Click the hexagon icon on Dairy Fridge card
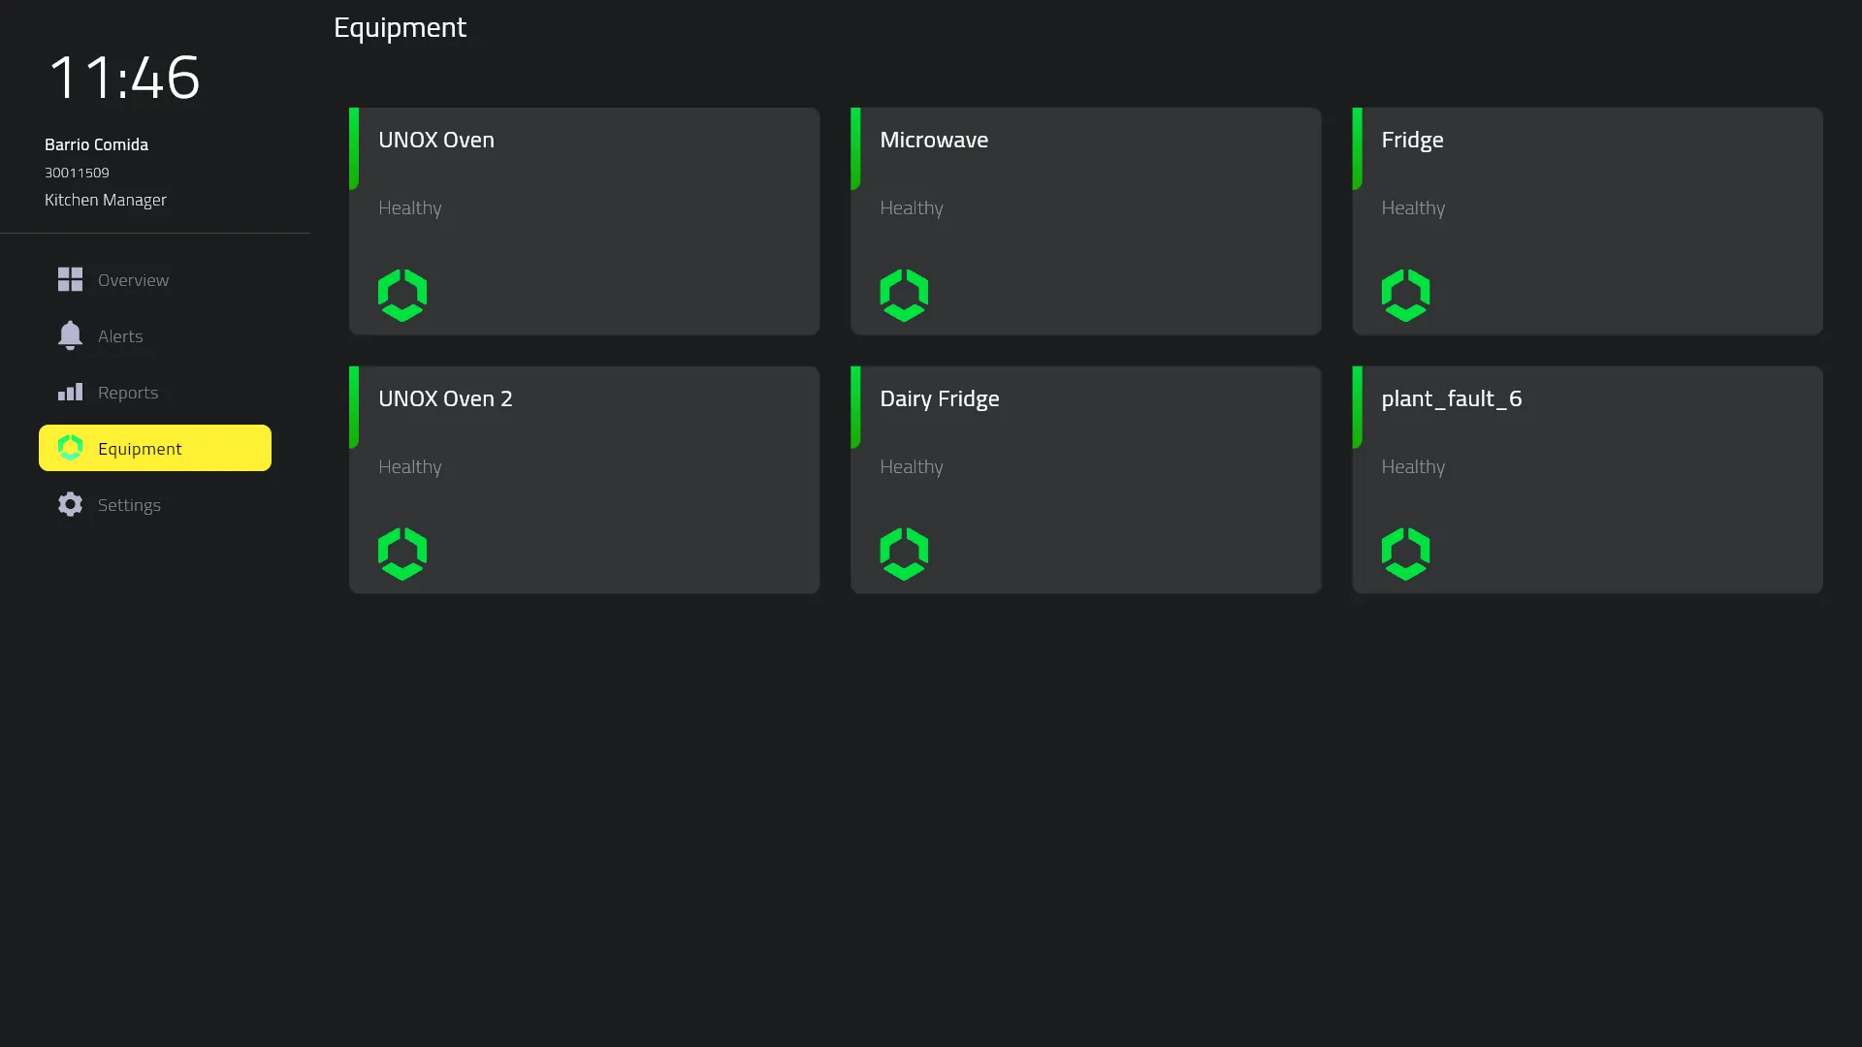This screenshot has height=1047, width=1862. [903, 554]
